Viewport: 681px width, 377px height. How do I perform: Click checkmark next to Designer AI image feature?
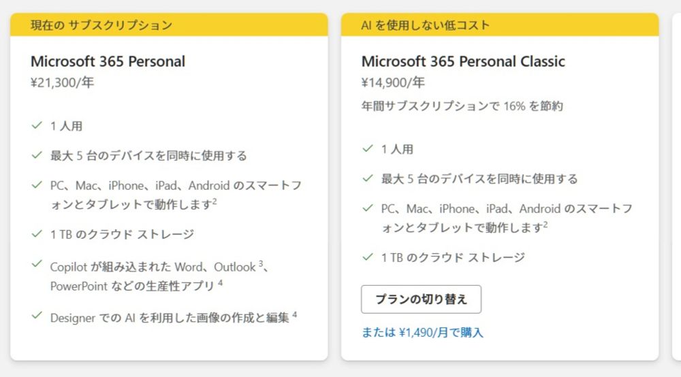(37, 316)
